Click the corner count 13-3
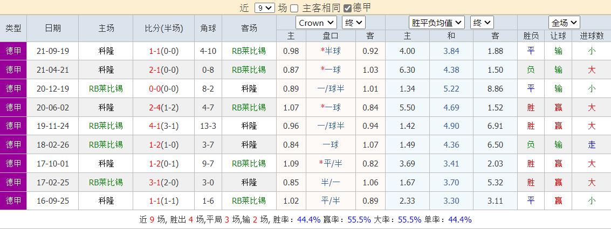611x229 pixels. click(x=208, y=126)
